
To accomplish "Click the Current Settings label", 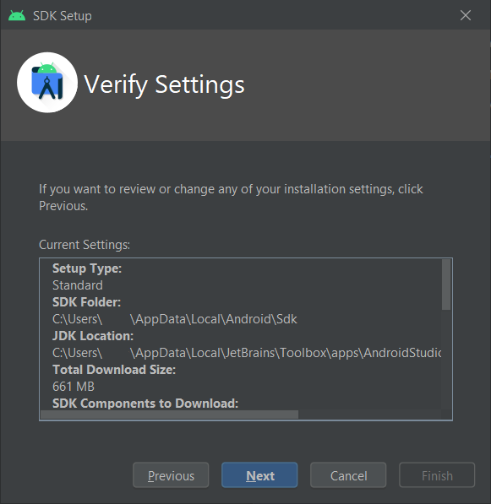I will [85, 245].
